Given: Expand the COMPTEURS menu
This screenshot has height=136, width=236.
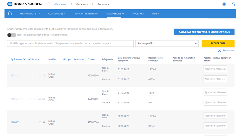Looking at the screenshot, I should click(x=115, y=14).
